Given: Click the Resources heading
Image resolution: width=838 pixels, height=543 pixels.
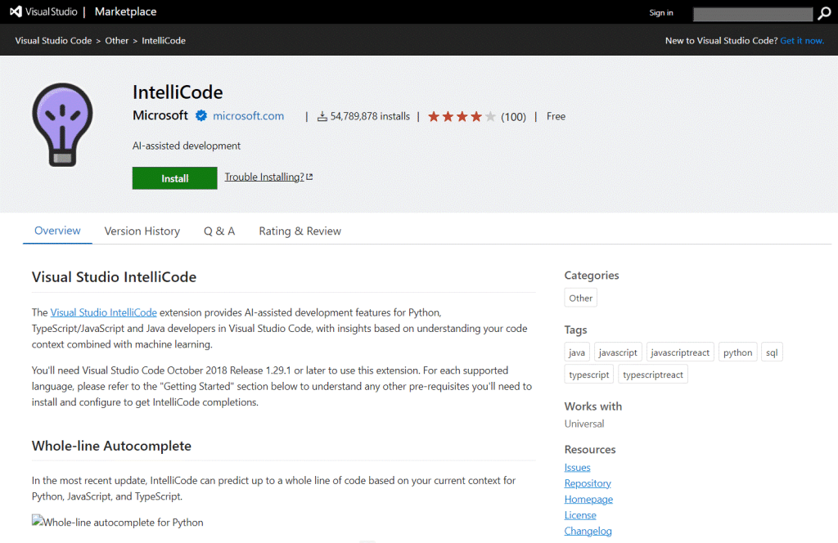Looking at the screenshot, I should 590,450.
